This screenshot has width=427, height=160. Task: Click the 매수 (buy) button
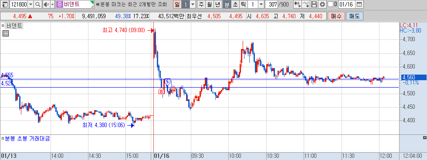coord(336,16)
